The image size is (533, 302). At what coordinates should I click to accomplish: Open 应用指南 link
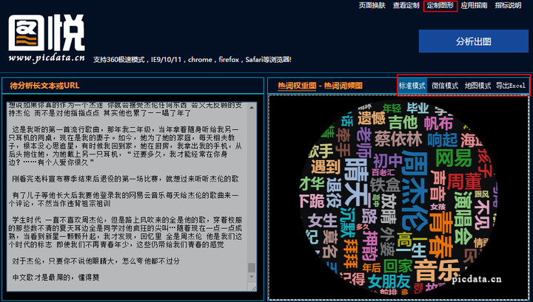click(x=474, y=5)
